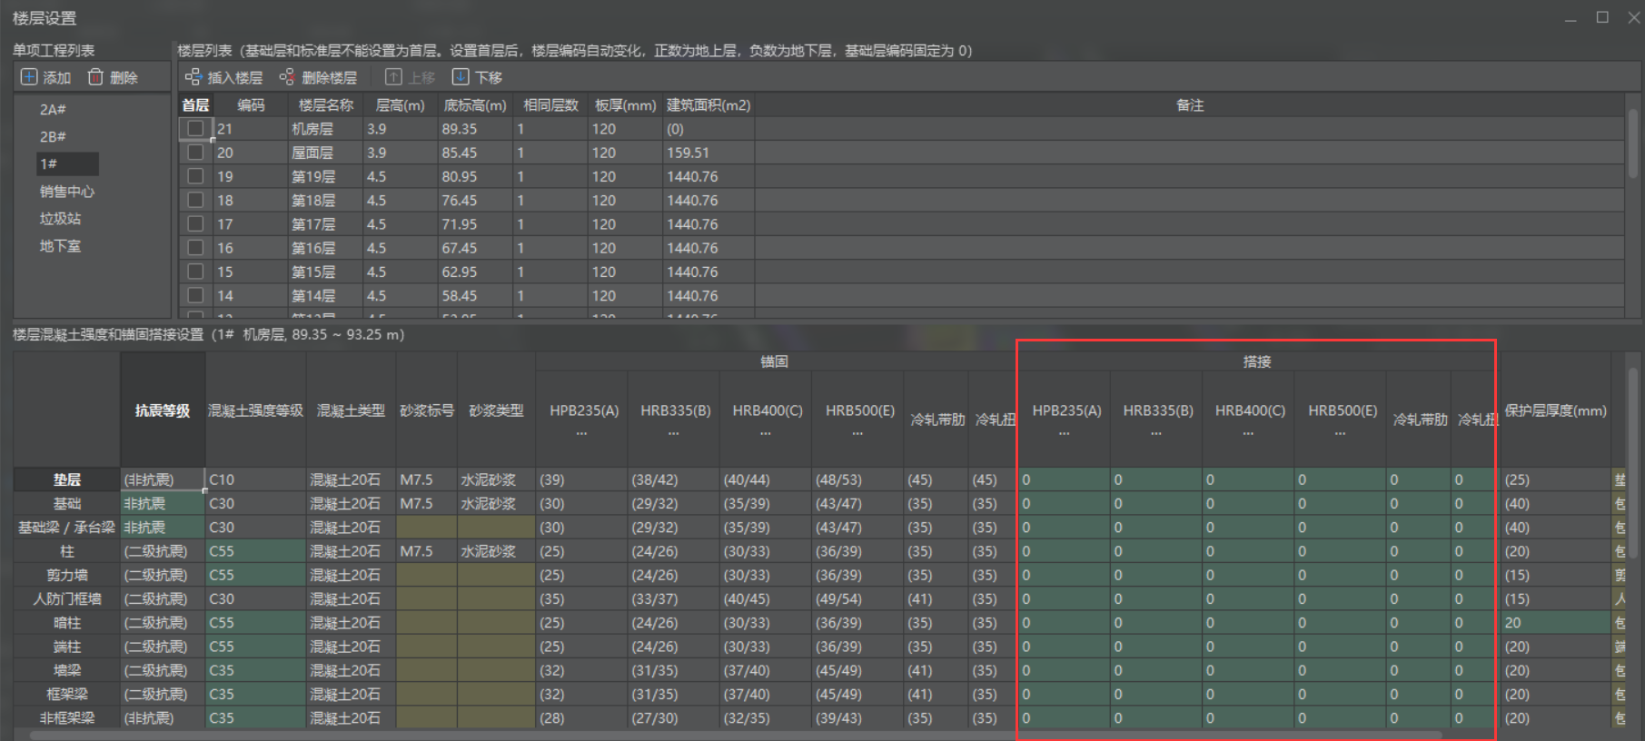
Task: Click M7.5 mortar cell in 柱 row
Action: pos(426,551)
